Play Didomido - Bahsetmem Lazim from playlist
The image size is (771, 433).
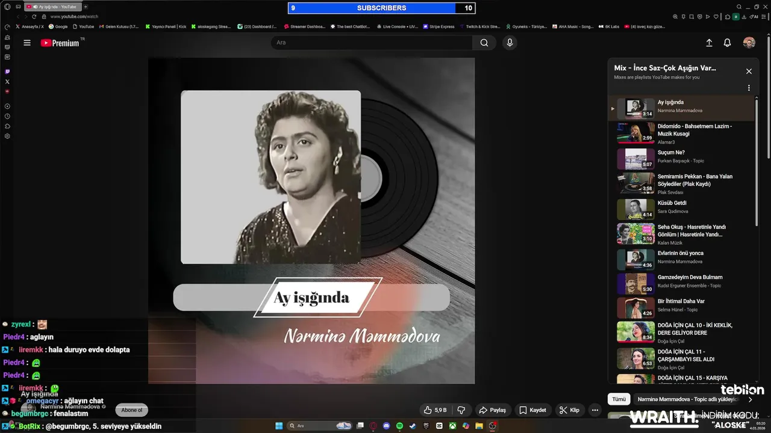pyautogui.click(x=682, y=134)
